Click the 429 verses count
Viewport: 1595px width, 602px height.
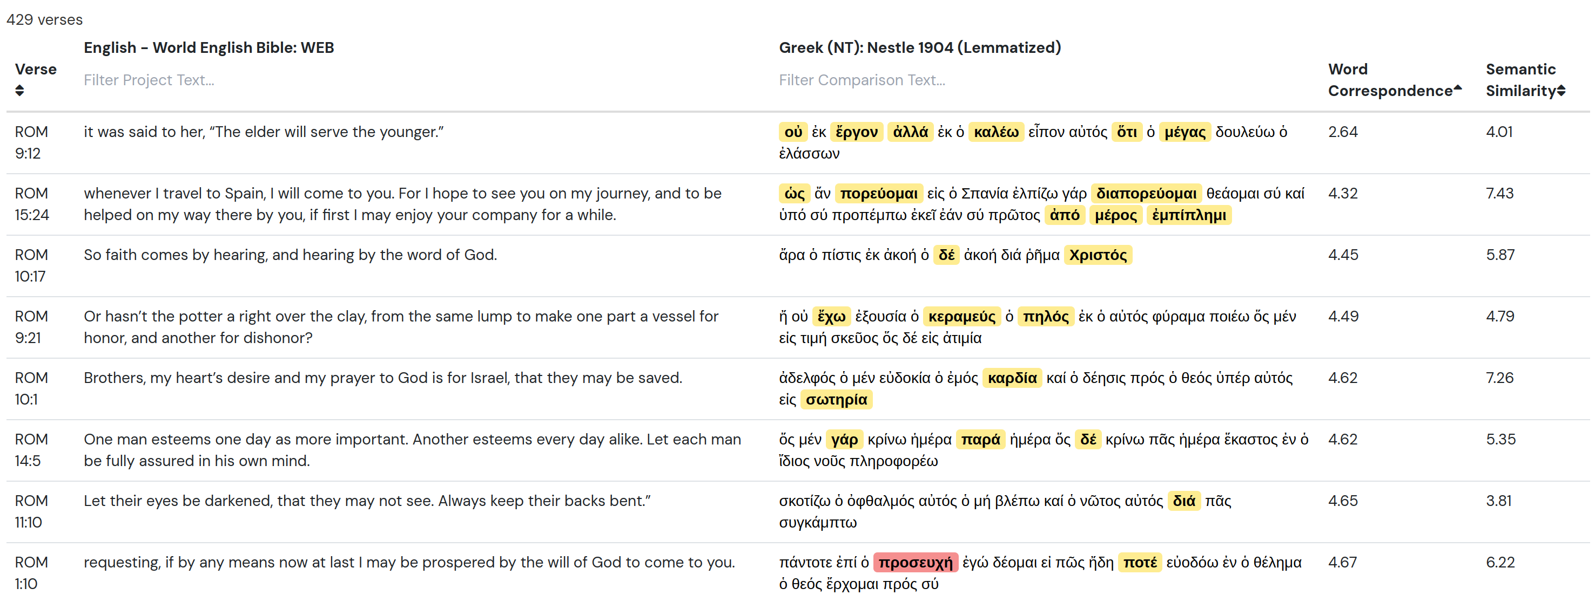(44, 20)
